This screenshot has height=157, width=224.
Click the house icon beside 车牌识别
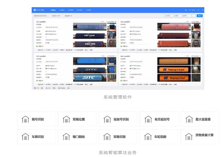(x=25, y=137)
